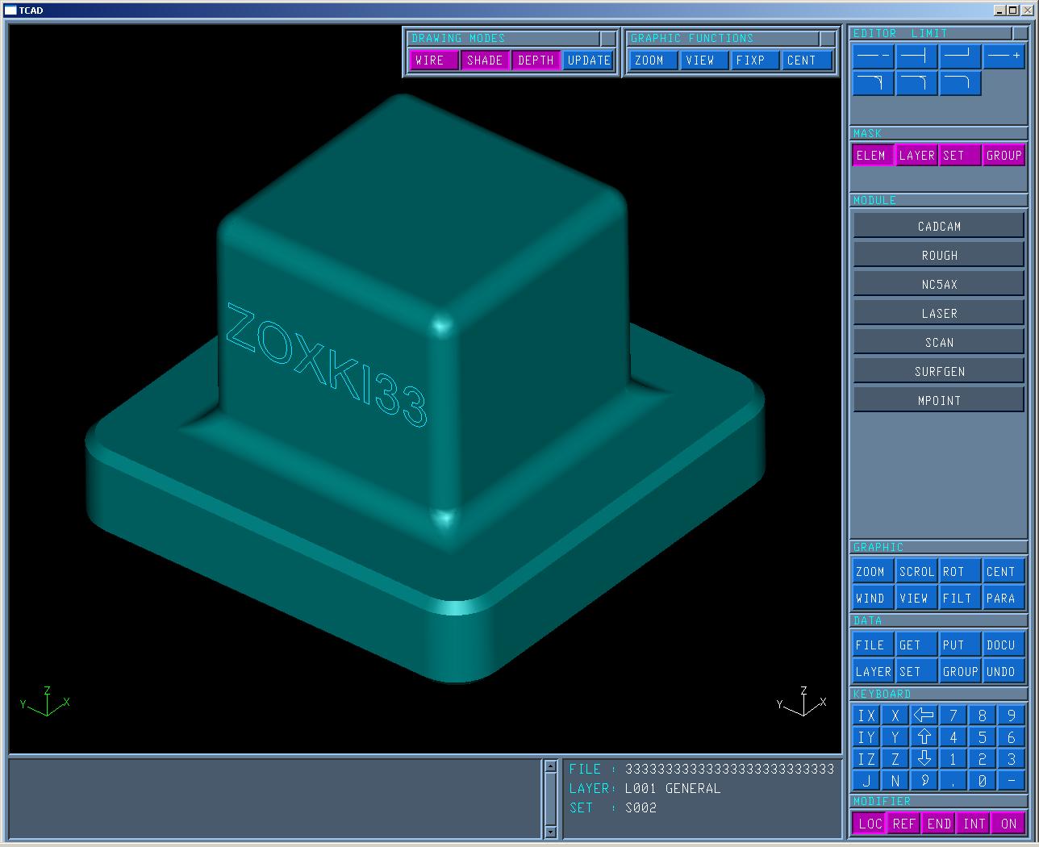Open the MPOINT module

click(x=939, y=401)
